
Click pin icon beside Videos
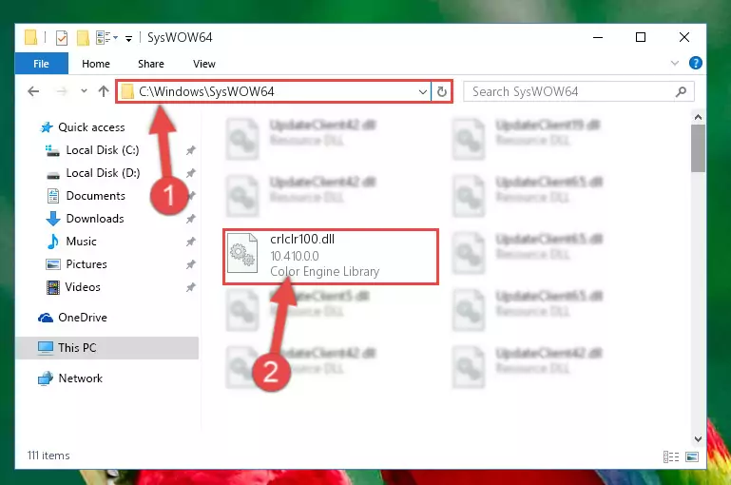coord(191,287)
